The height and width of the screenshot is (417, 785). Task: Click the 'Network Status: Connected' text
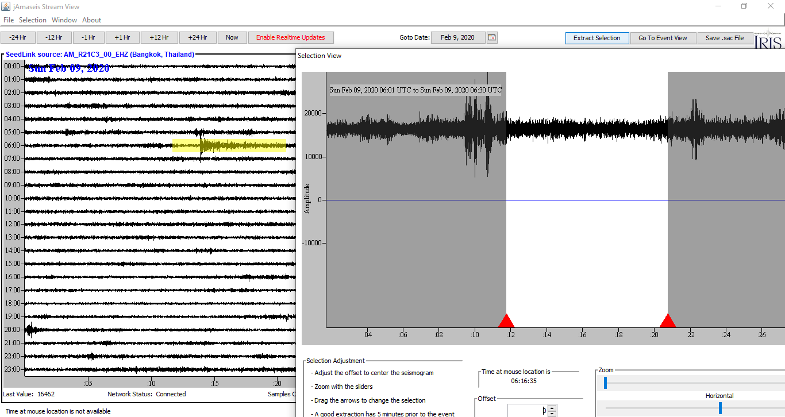tap(147, 394)
